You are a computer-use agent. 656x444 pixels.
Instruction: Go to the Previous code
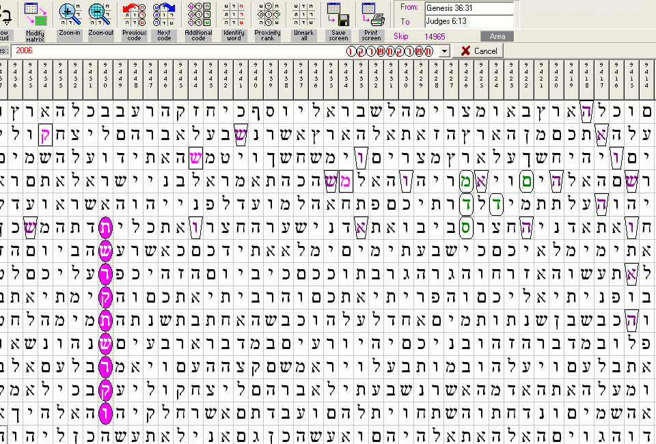coord(134,14)
